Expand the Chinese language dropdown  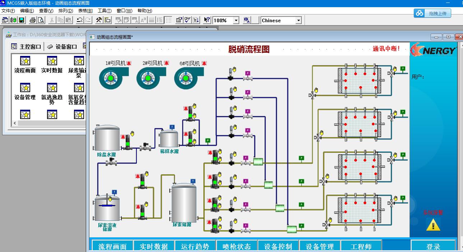[x=298, y=20]
